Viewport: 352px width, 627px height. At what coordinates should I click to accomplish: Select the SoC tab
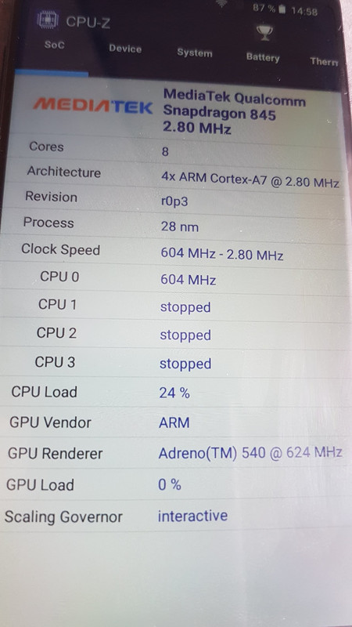pyautogui.click(x=54, y=45)
